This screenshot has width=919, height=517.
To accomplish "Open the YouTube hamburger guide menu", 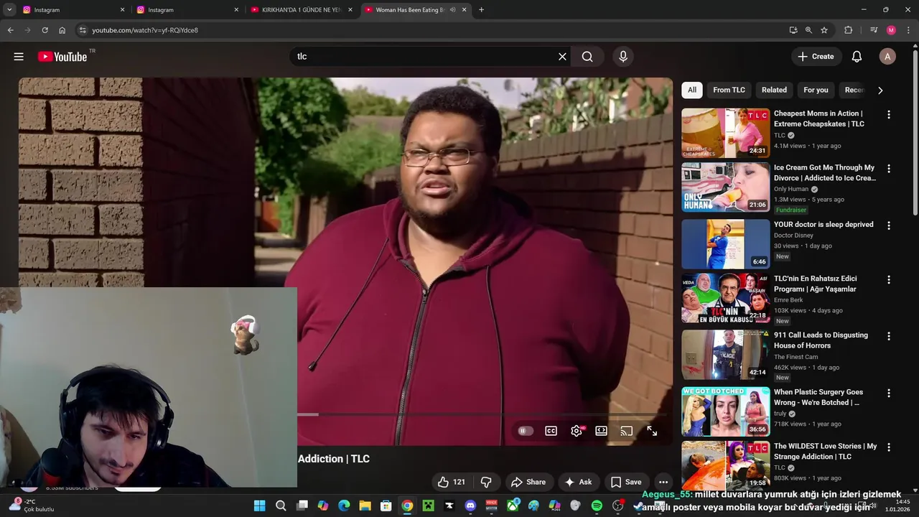I will [x=19, y=57].
